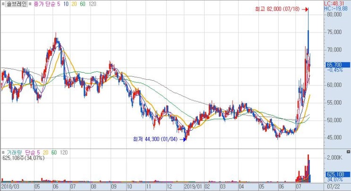
Task: Click the 02 month label on the date axis
Action: pos(207,186)
